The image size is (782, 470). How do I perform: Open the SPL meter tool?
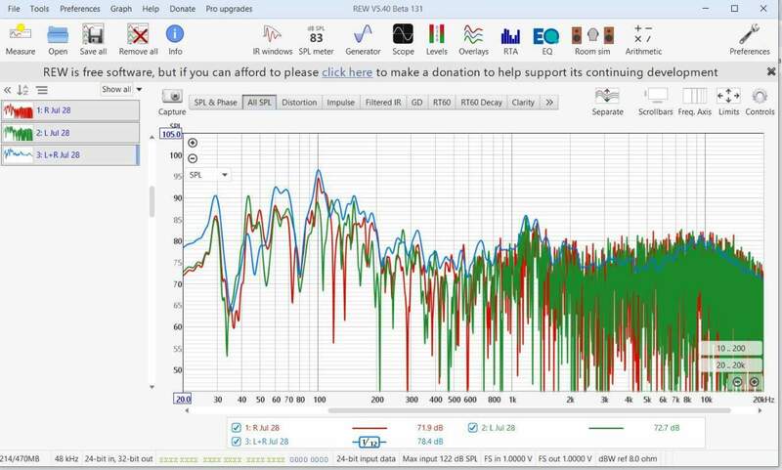pos(316,40)
